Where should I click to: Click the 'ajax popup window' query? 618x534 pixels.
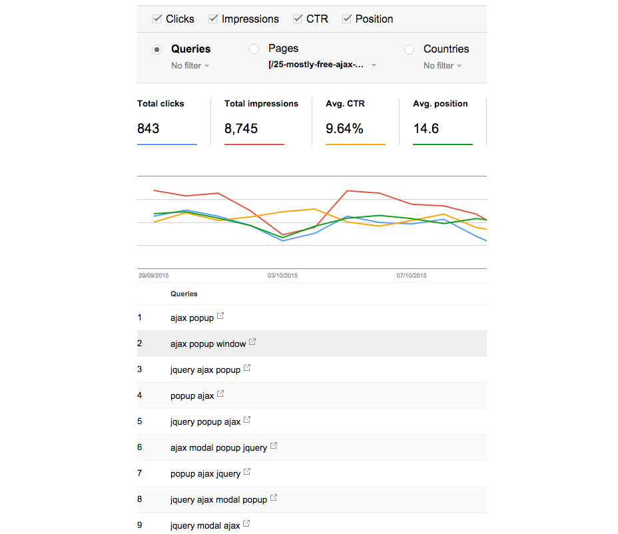coord(208,344)
